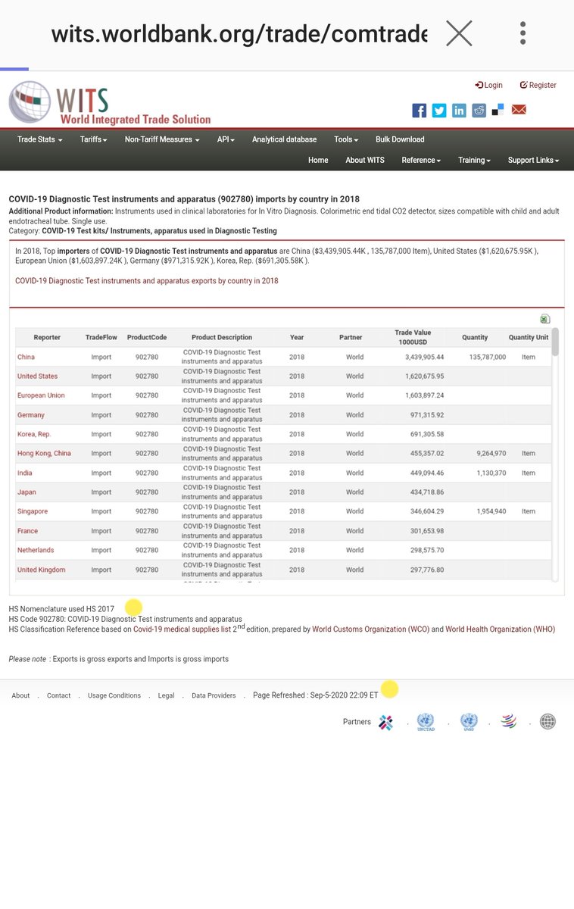Share page on Reddit
This screenshot has height=909, width=574.
click(x=479, y=111)
